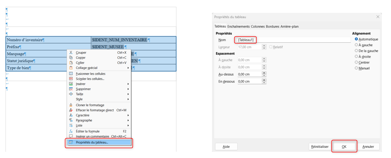Click the Scinder les cellules icon
Image resolution: width=391 pixels, height=158 pixels.
pos(71,79)
